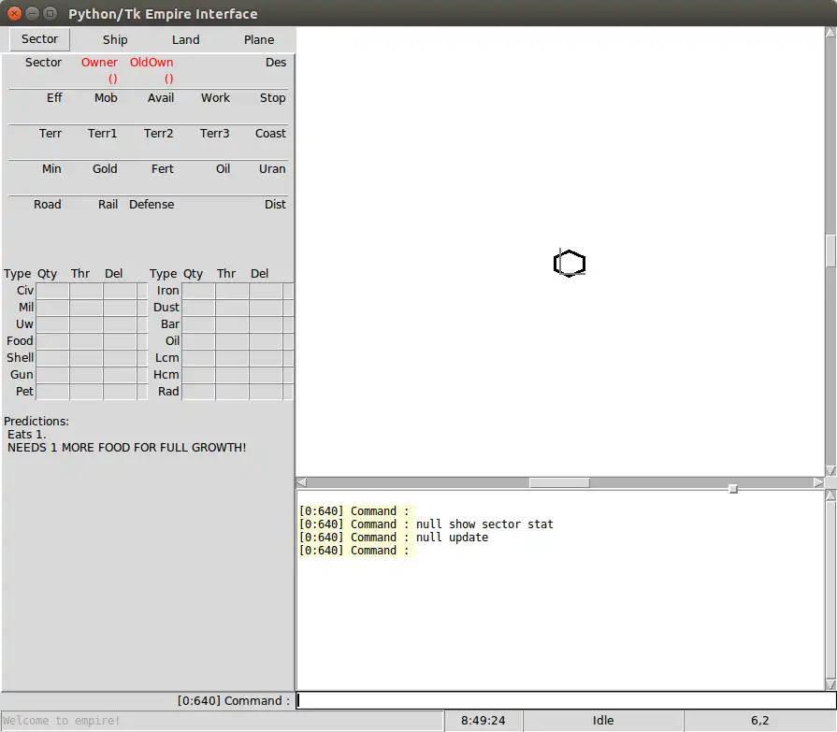This screenshot has height=732, width=837.
Task: Click the map vertical scrollbar thumb
Action: point(830,251)
